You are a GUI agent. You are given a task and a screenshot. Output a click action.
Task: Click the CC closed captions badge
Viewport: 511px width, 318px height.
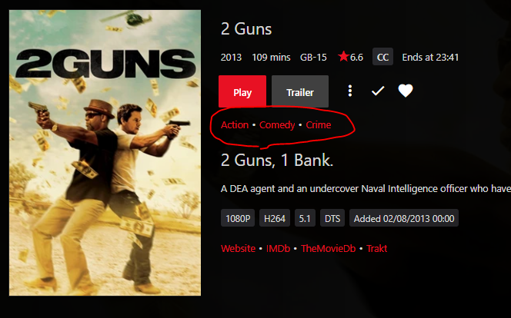[382, 57]
